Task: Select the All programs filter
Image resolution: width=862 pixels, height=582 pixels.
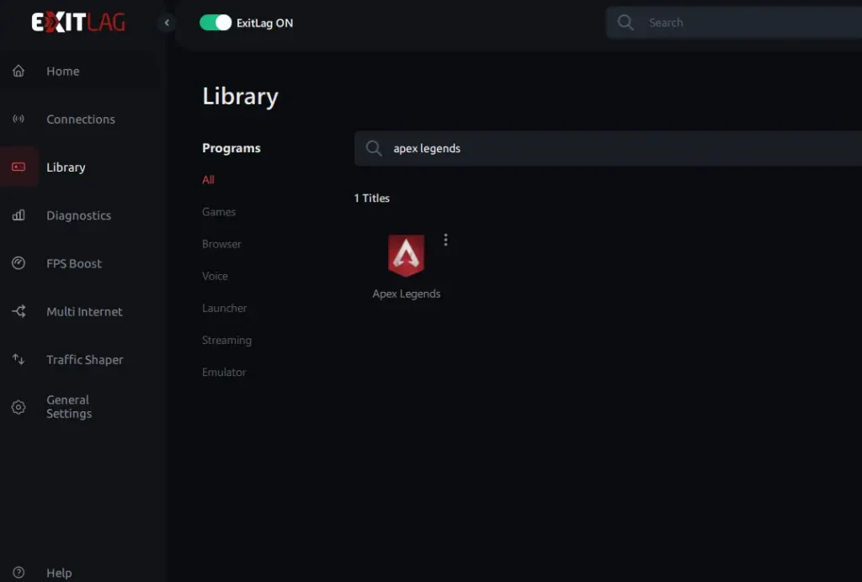Action: click(208, 179)
